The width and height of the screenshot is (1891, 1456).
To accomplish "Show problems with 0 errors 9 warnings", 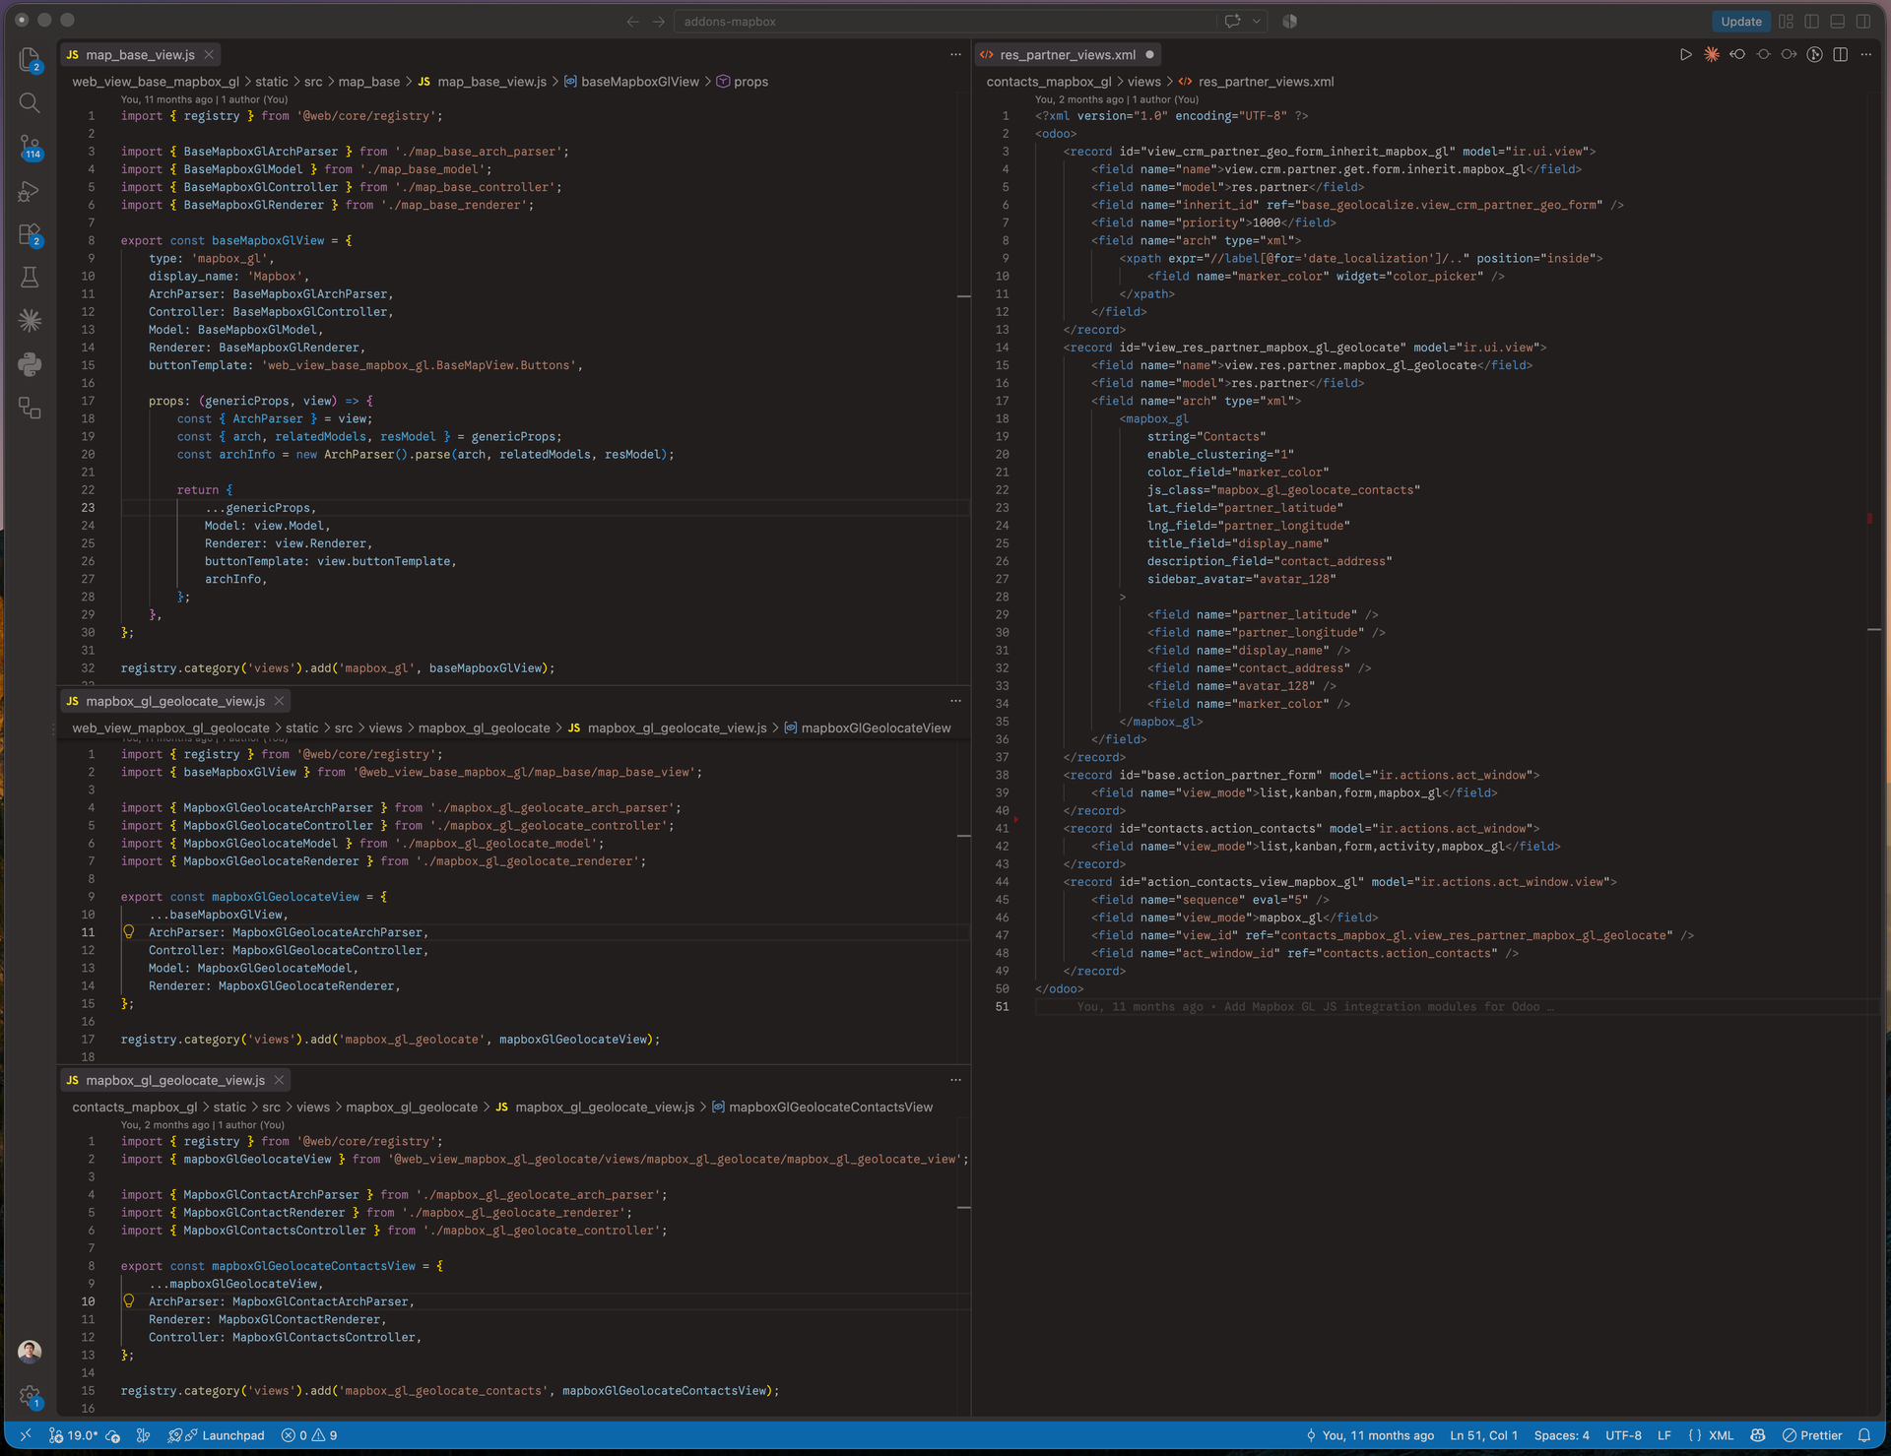I will [309, 1435].
